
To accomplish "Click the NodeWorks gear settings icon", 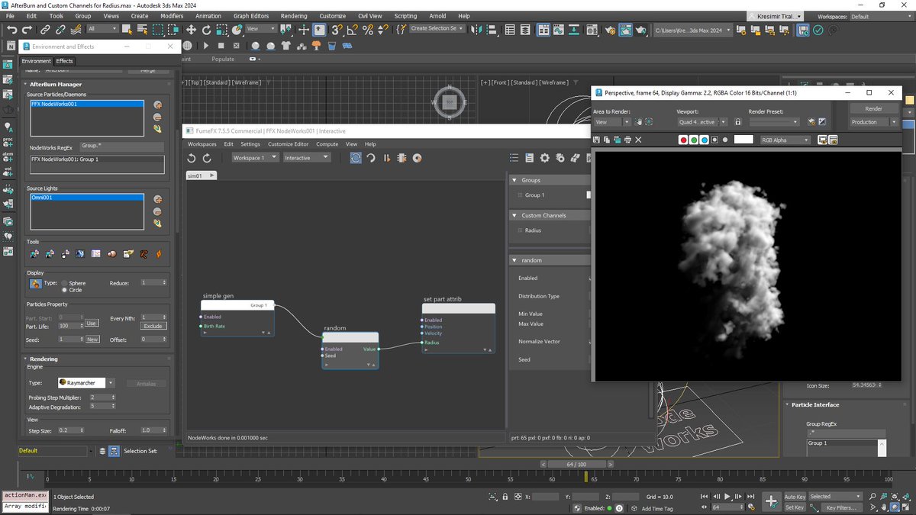I will tap(545, 158).
